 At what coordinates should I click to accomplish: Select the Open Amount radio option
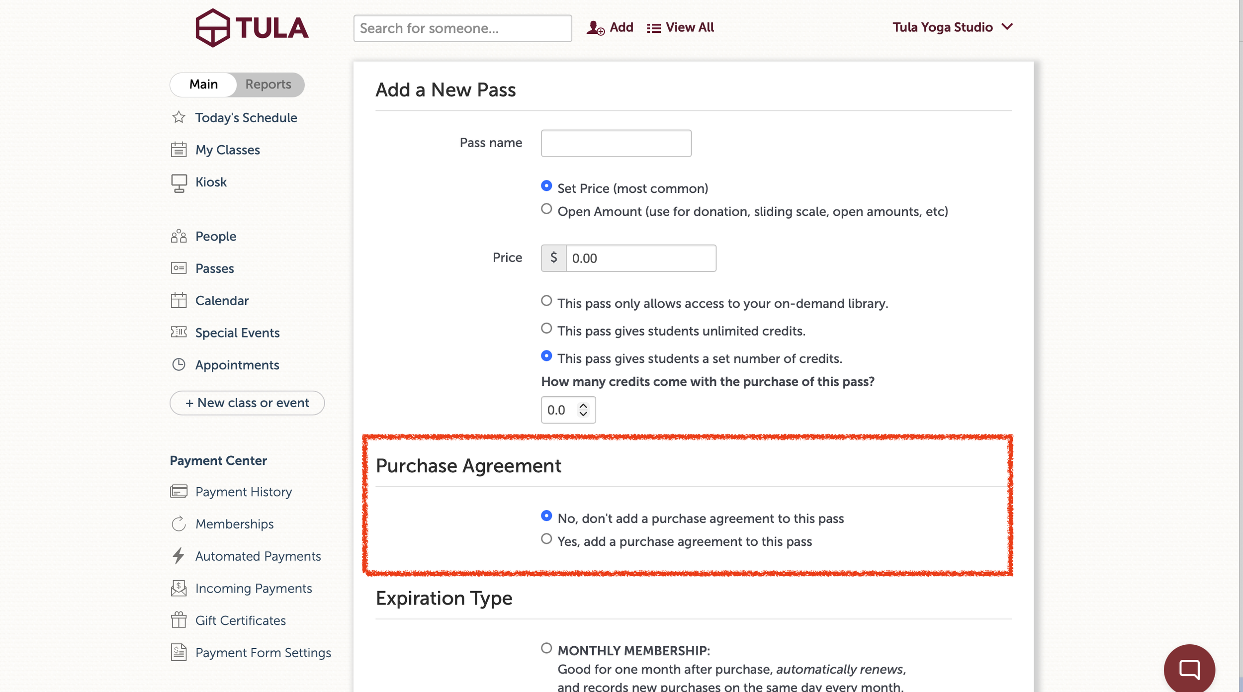click(546, 209)
